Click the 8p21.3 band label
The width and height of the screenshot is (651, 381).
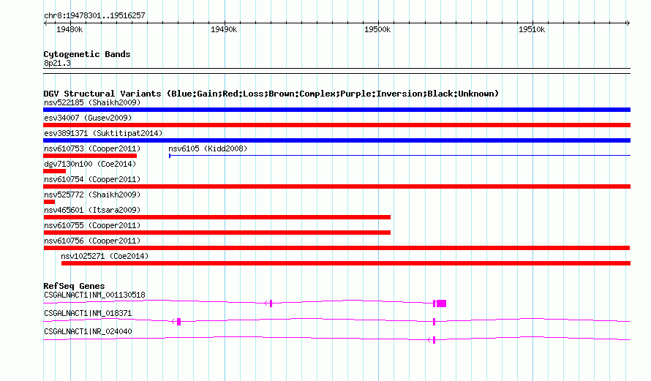57,63
